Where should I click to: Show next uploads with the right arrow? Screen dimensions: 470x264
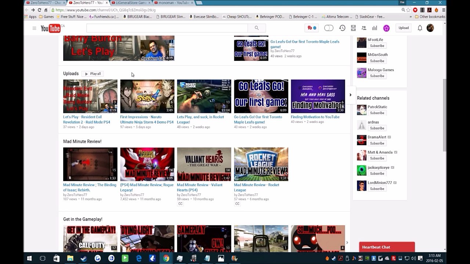[350, 95]
